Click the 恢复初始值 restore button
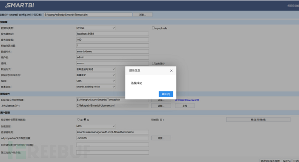 pyautogui.click(x=258, y=120)
